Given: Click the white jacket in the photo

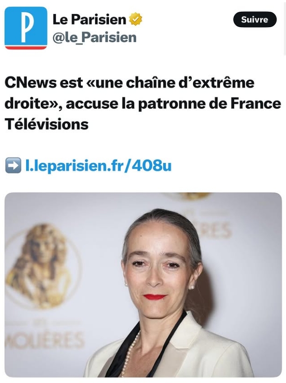Looking at the screenshot, I should pos(186,352).
